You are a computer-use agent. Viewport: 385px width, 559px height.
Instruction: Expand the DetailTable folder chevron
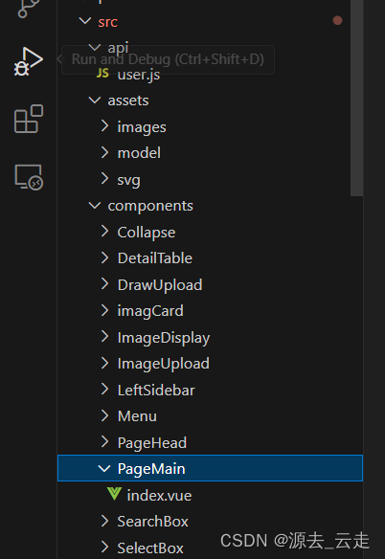pos(104,257)
